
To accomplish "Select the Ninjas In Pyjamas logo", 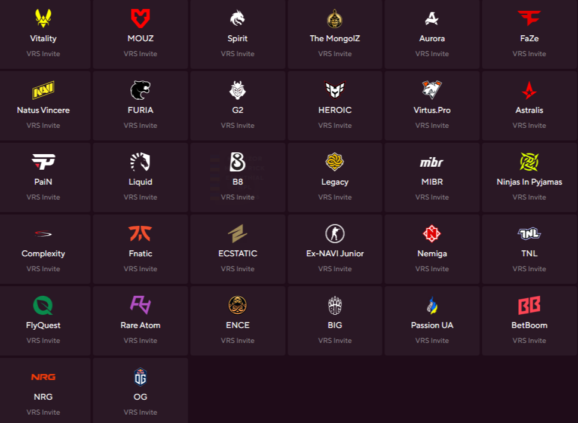I will (x=529, y=162).
